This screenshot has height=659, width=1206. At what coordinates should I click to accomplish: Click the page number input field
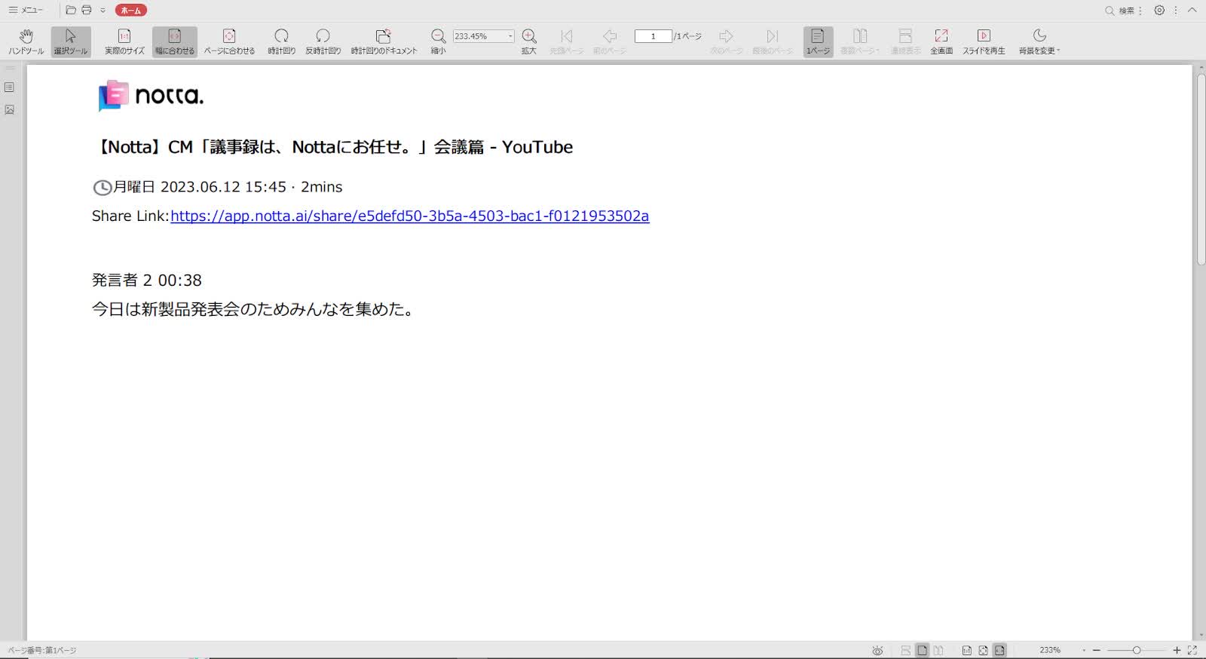(x=653, y=36)
